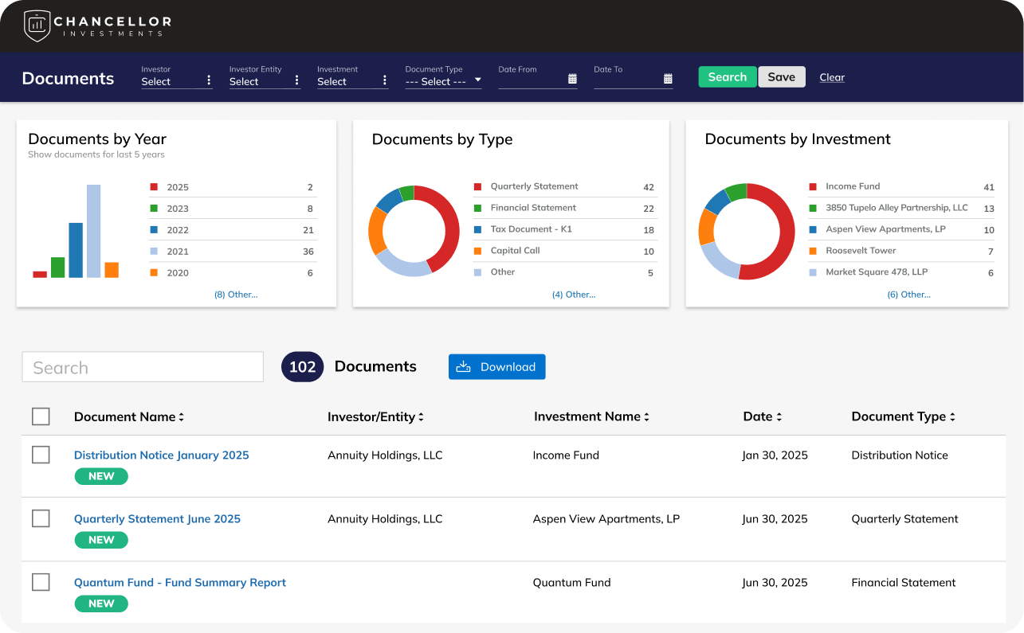Show (6) Other investments
This screenshot has width=1024, height=633.
909,295
